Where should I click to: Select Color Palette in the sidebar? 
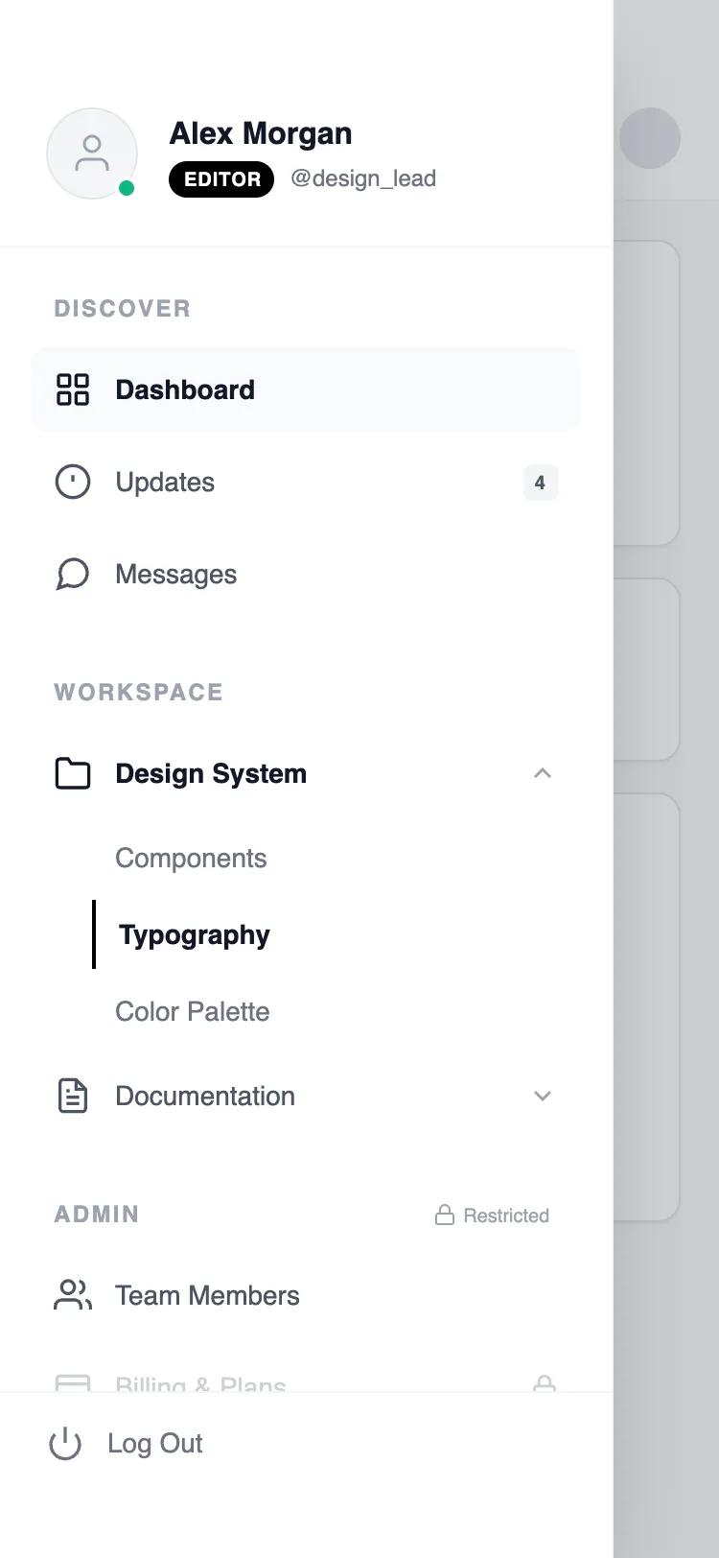coord(192,1010)
